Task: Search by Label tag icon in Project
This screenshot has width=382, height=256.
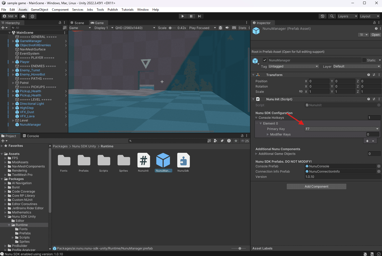Action: pyautogui.click(x=222, y=141)
